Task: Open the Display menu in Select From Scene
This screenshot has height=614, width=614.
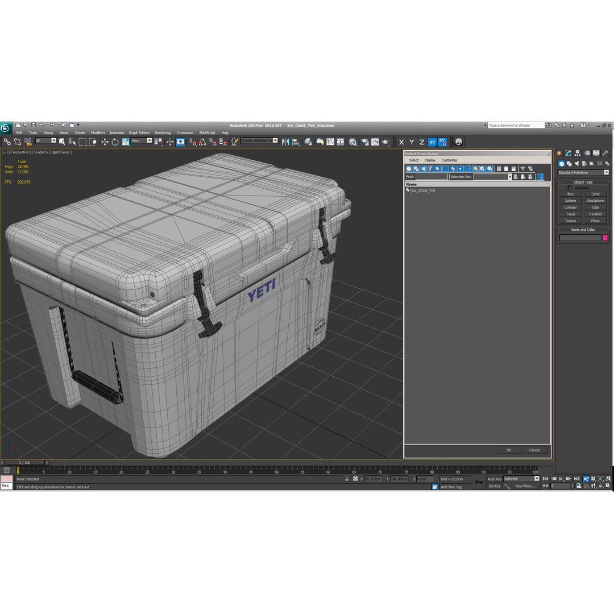Action: [430, 160]
